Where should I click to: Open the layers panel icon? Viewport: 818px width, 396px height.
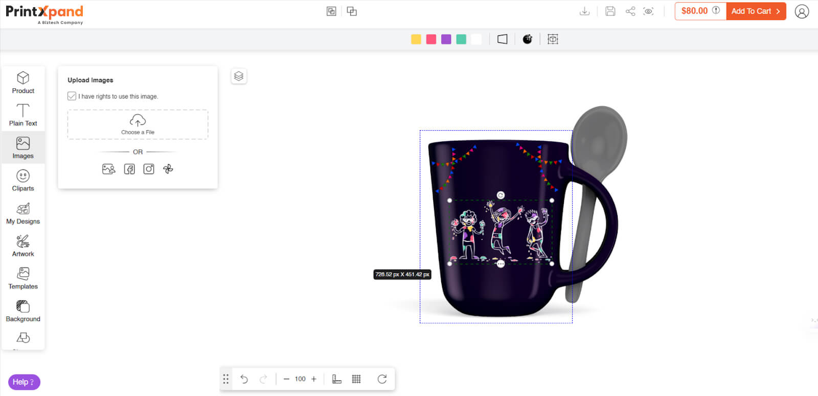[239, 77]
